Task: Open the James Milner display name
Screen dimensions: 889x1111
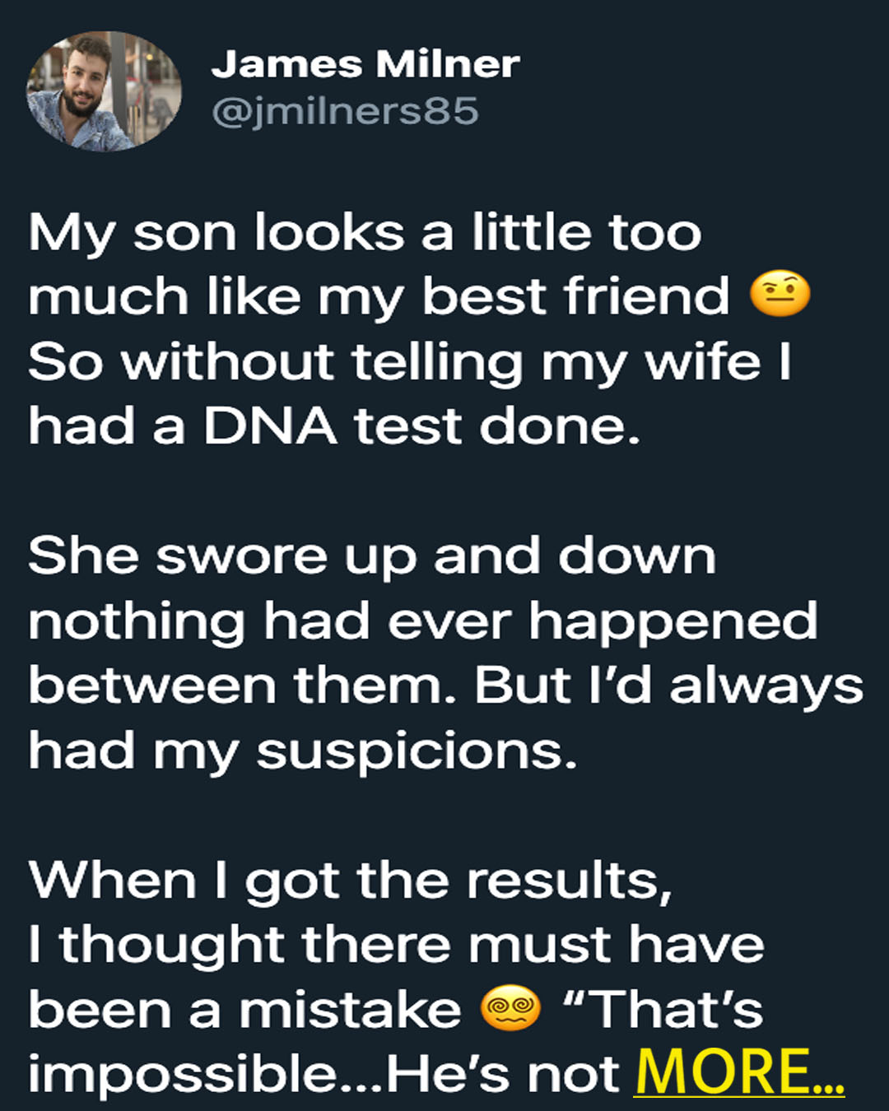Action: 365,64
